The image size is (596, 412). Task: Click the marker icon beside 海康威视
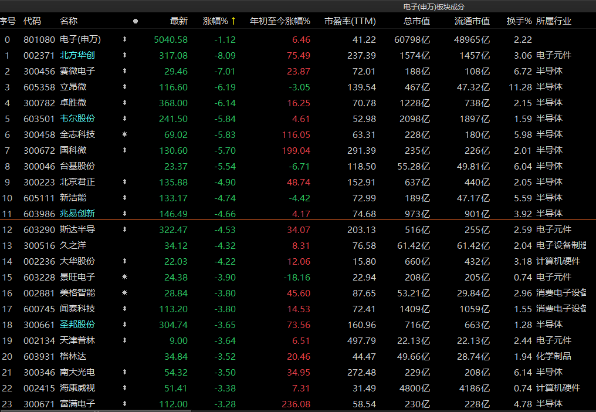124,388
